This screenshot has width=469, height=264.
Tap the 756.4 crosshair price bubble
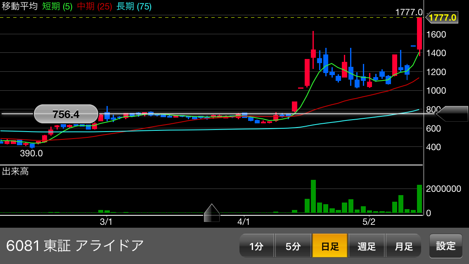click(x=66, y=114)
